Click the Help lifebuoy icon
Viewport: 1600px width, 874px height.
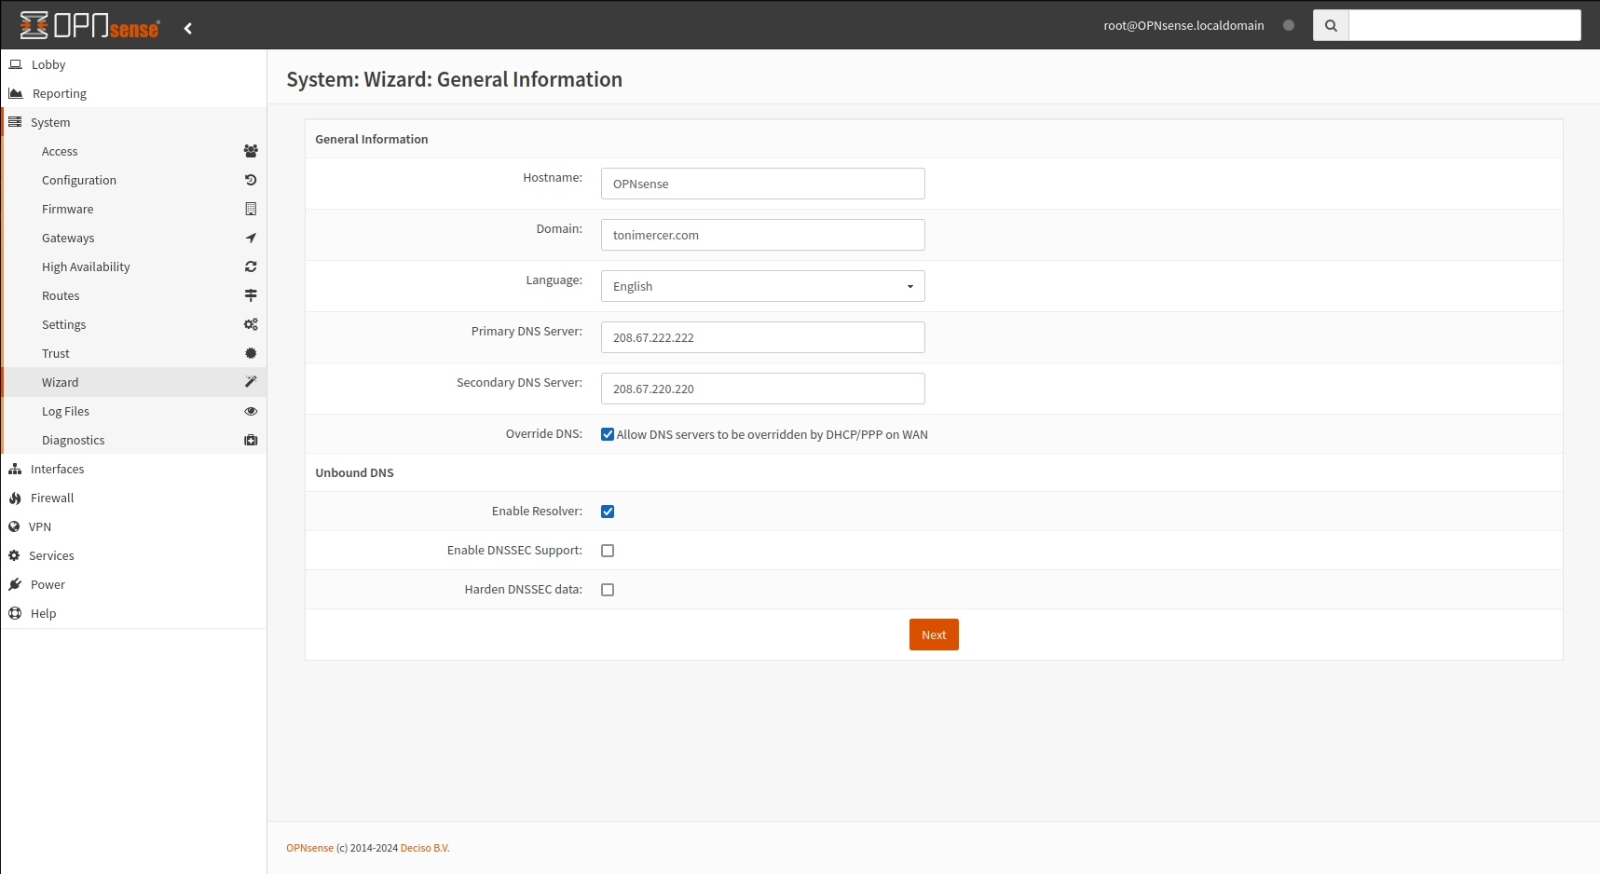point(15,613)
